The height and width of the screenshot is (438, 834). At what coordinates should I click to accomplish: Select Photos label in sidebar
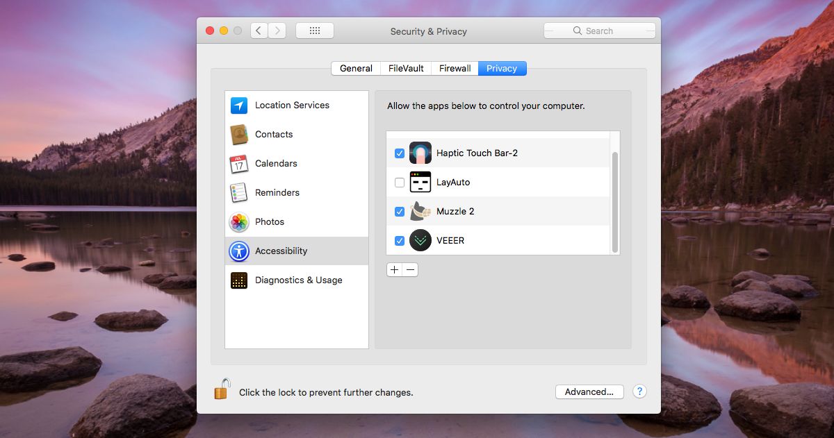[x=270, y=222]
